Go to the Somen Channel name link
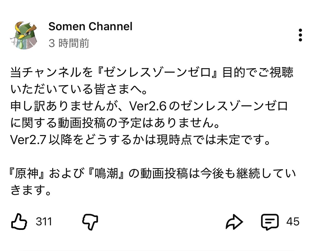 pyautogui.click(x=90, y=26)
